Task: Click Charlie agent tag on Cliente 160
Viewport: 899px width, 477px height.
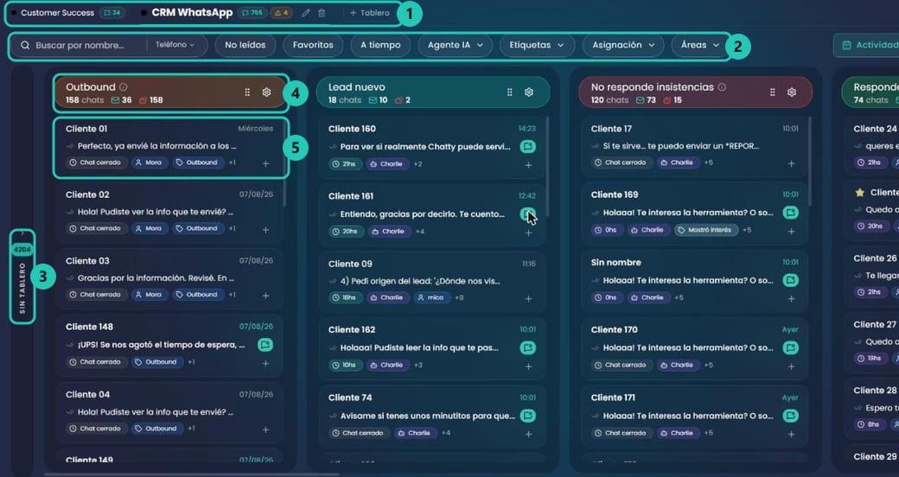Action: pyautogui.click(x=386, y=164)
